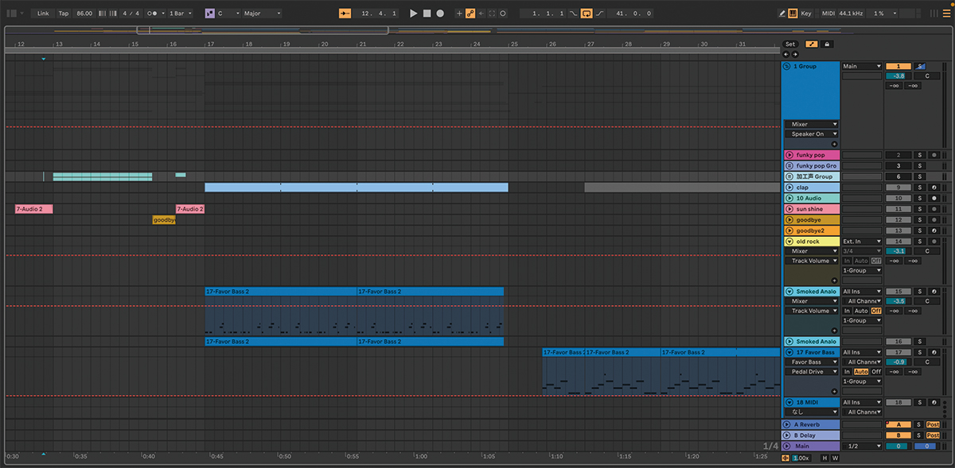Open the root note C dropdown
Screen dimensions: 955x468
click(228, 14)
